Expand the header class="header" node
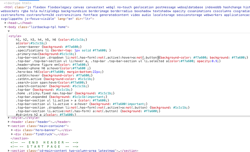 (9, 122)
